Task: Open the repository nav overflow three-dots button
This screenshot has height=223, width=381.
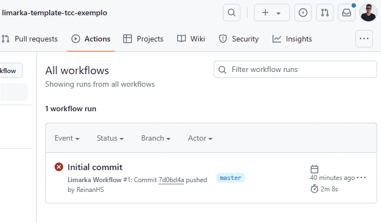Action: (x=364, y=39)
